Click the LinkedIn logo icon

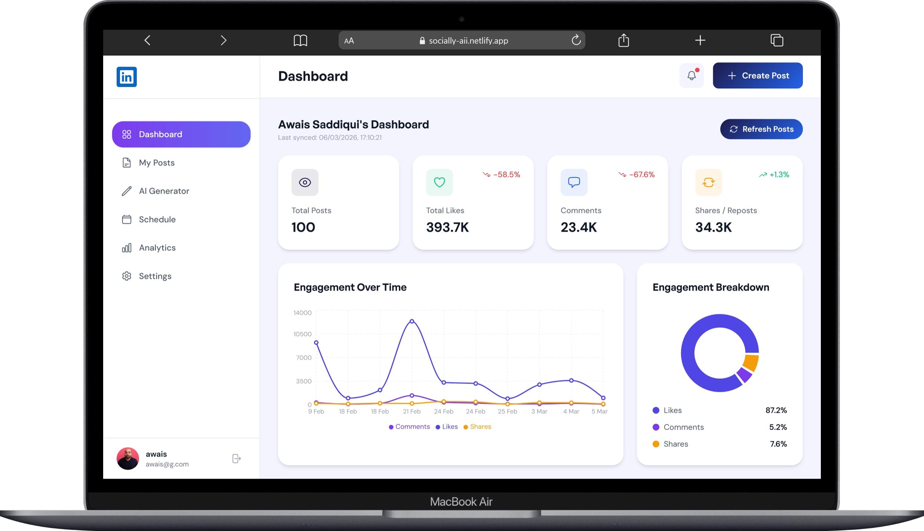click(127, 77)
